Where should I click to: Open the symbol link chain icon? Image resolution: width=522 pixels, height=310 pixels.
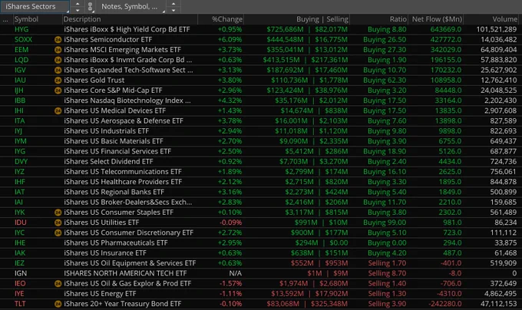tap(90, 6)
